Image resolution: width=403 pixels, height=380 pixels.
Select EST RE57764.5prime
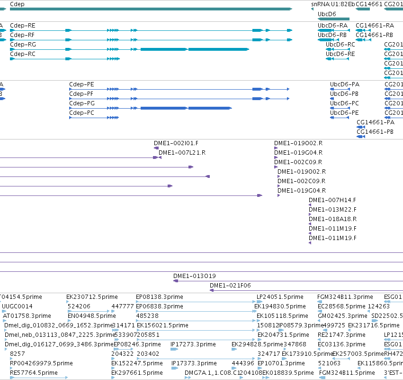(x=34, y=373)
